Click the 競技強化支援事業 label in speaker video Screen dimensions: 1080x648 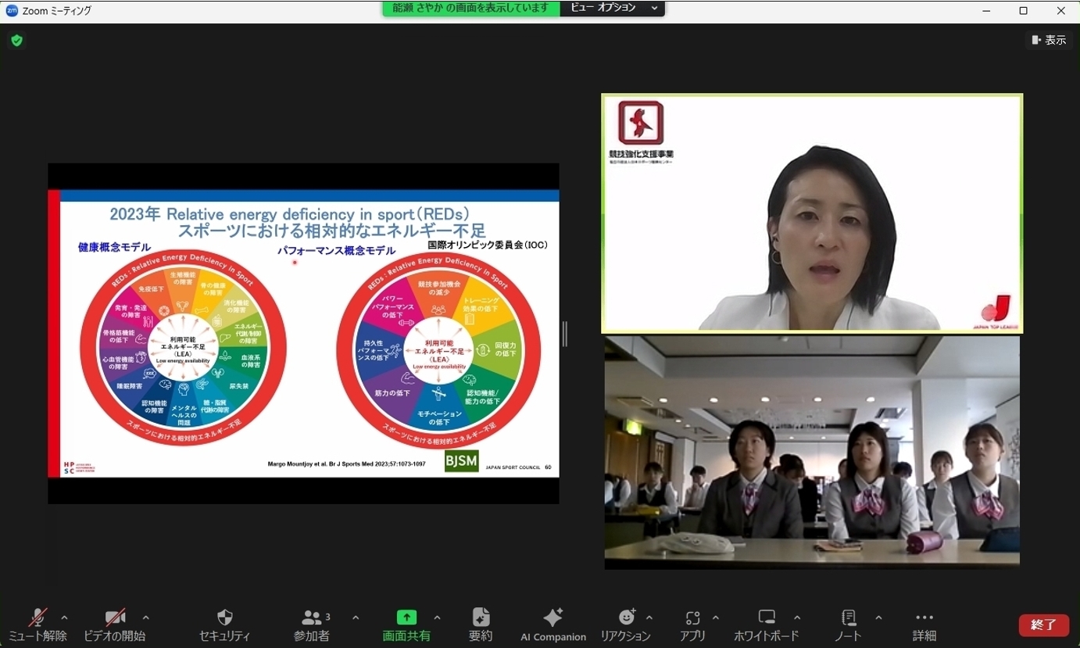(x=641, y=155)
